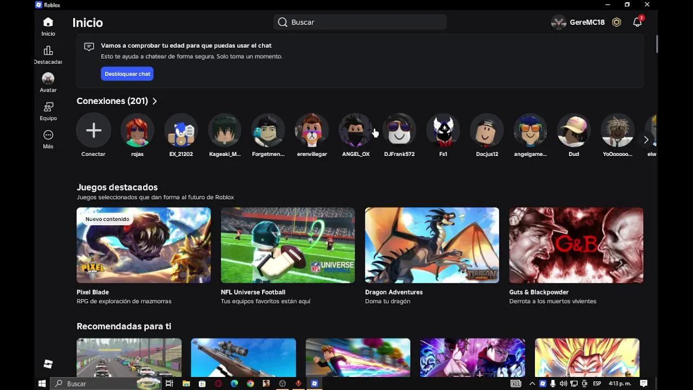Open NFL Universe Football thumbnail
The width and height of the screenshot is (693, 390).
point(287,245)
